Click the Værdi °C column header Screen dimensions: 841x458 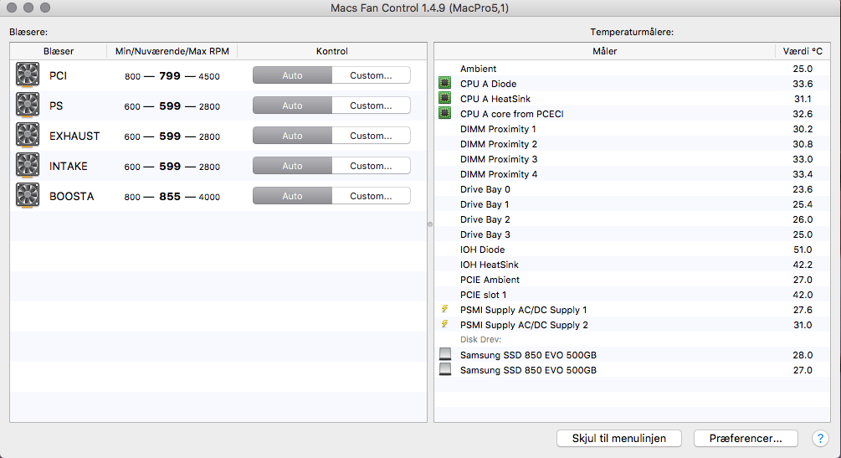[x=803, y=51]
